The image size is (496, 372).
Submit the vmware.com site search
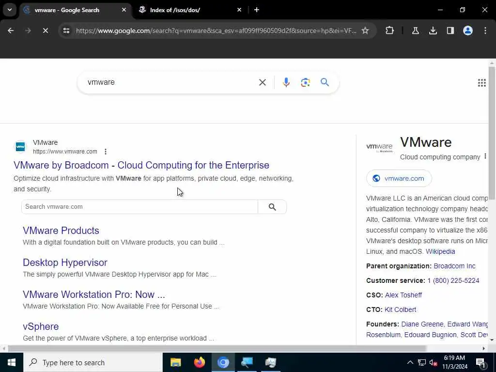272,206
